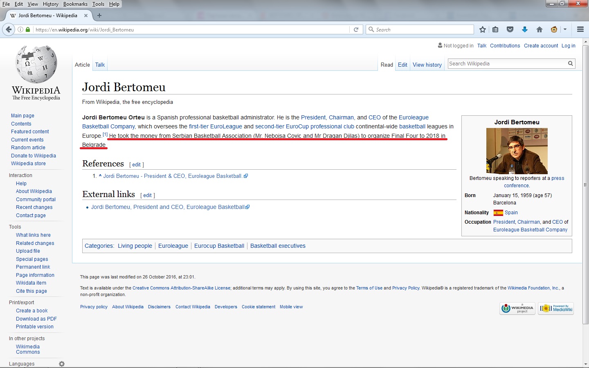Screen dimensions: 589x368
Task: Click the Spain flag icon
Action: tap(498, 213)
